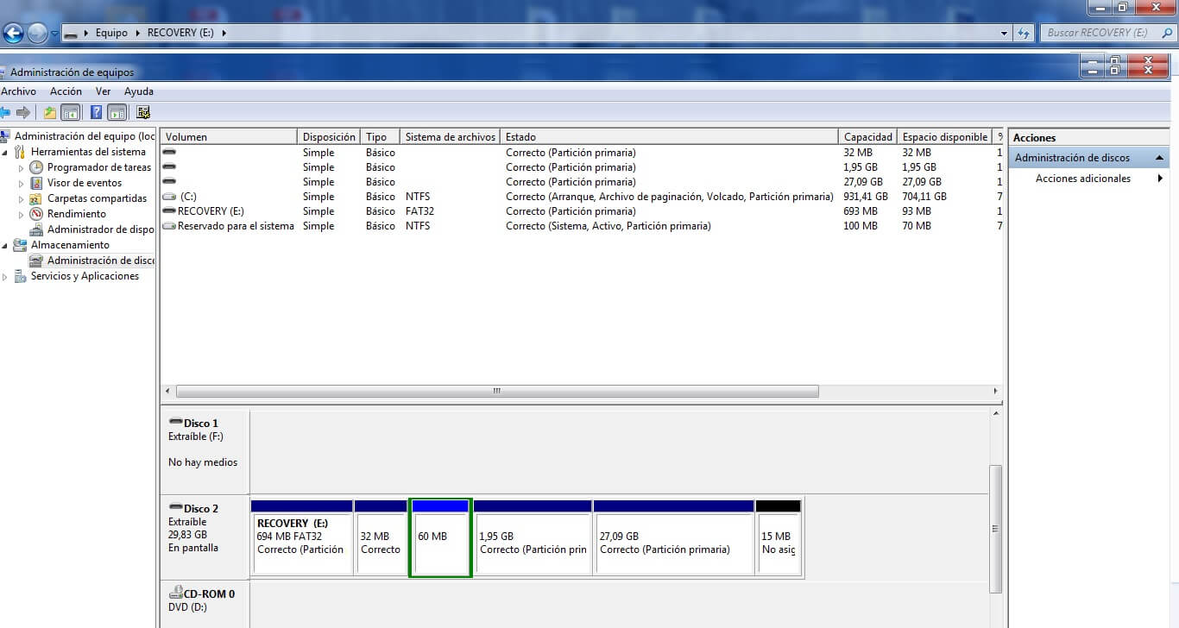Click the Back arrow in the toolbar
Viewport: 1179px width, 628px height.
pos(5,112)
